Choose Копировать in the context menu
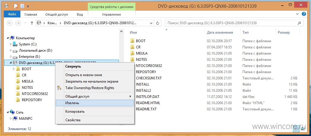This screenshot has width=311, height=136. pyautogui.click(x=95, y=112)
